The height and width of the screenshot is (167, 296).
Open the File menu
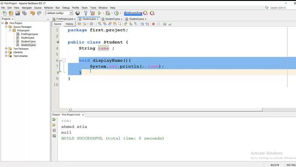[3, 8]
